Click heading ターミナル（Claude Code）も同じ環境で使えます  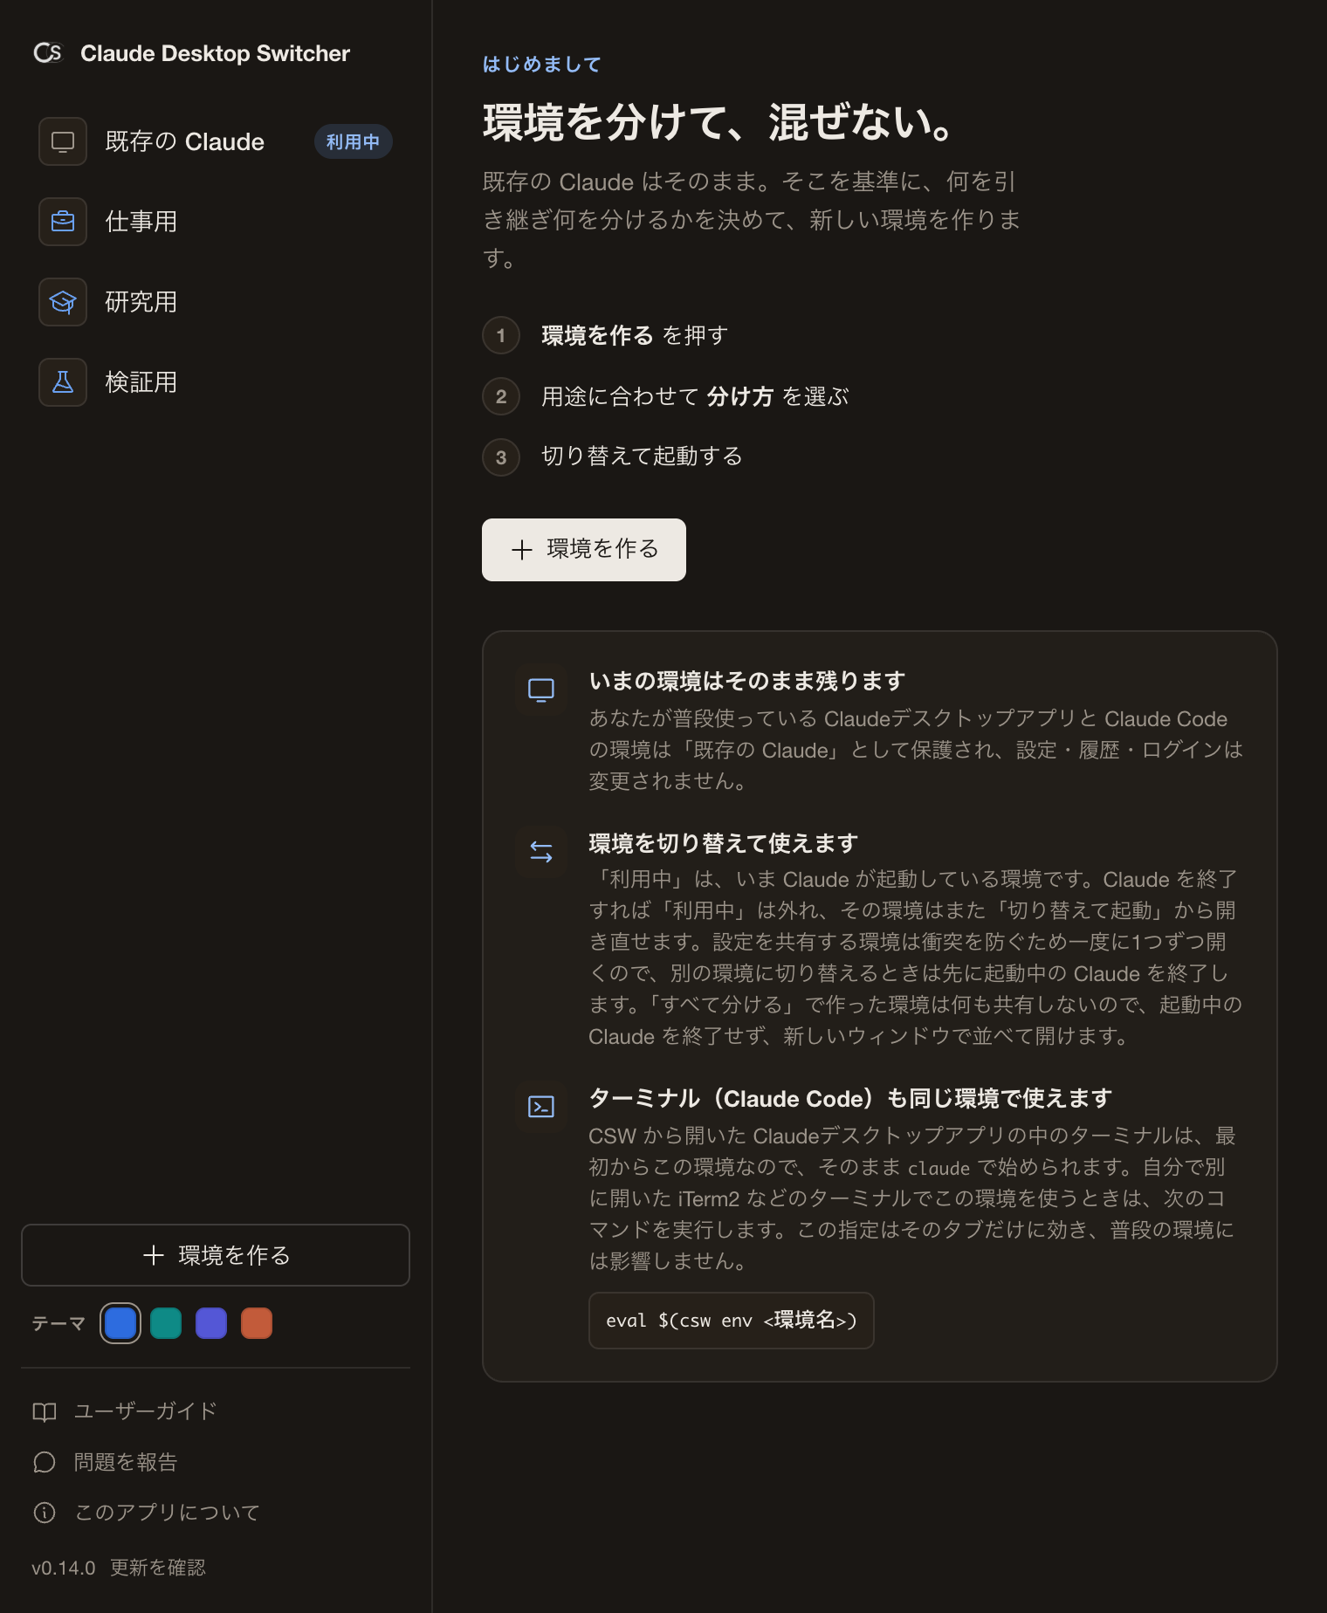point(851,1098)
